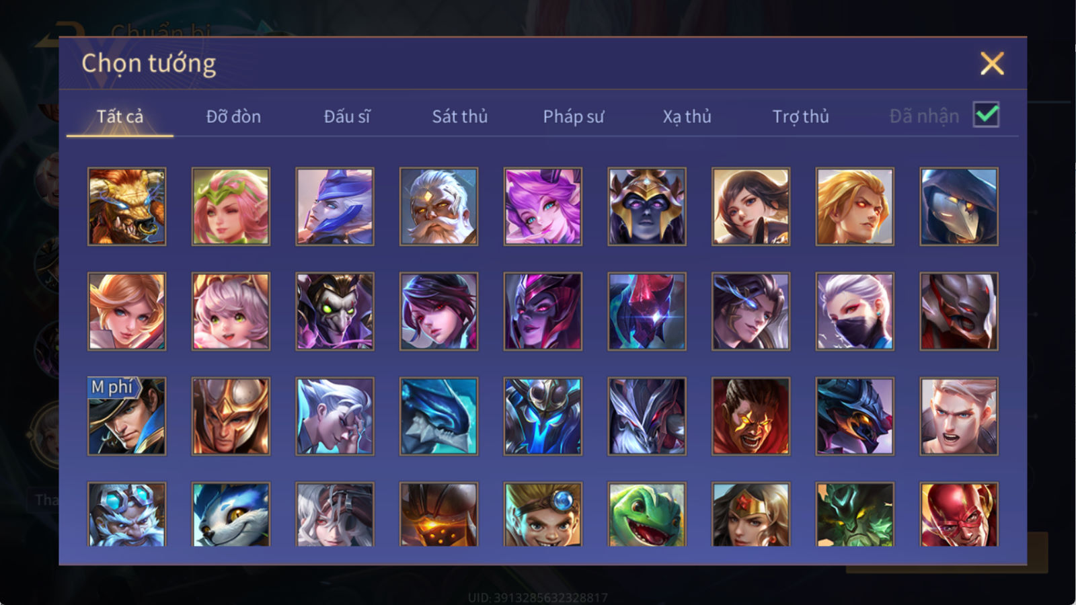
Task: Select the free-trial 'M phí' cowboy hero
Action: coord(126,416)
